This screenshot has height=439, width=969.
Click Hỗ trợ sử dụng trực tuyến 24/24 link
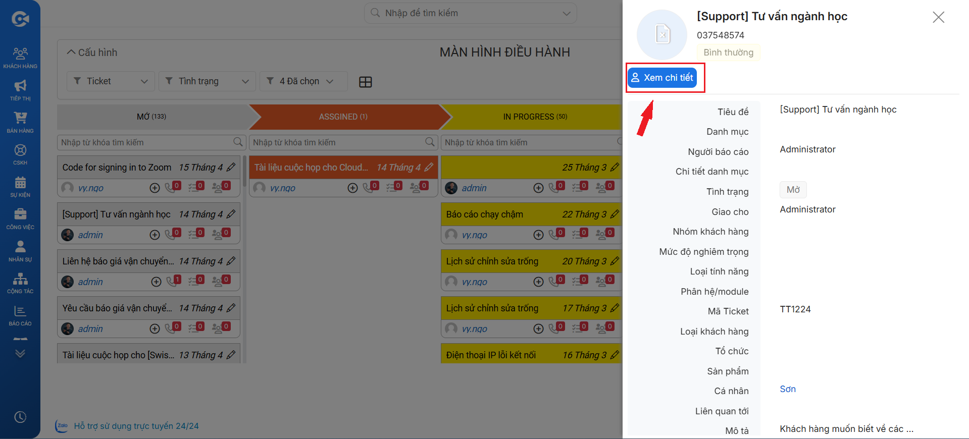(136, 426)
